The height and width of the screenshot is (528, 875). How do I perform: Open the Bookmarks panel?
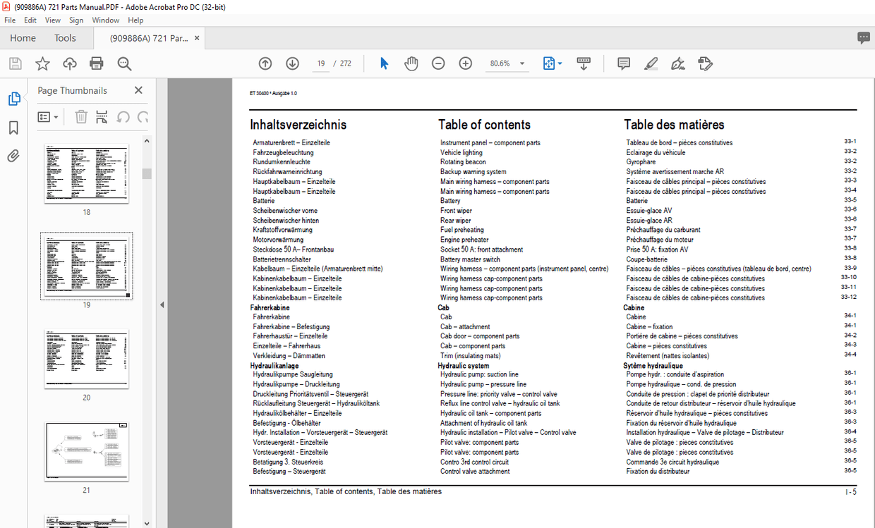click(15, 127)
